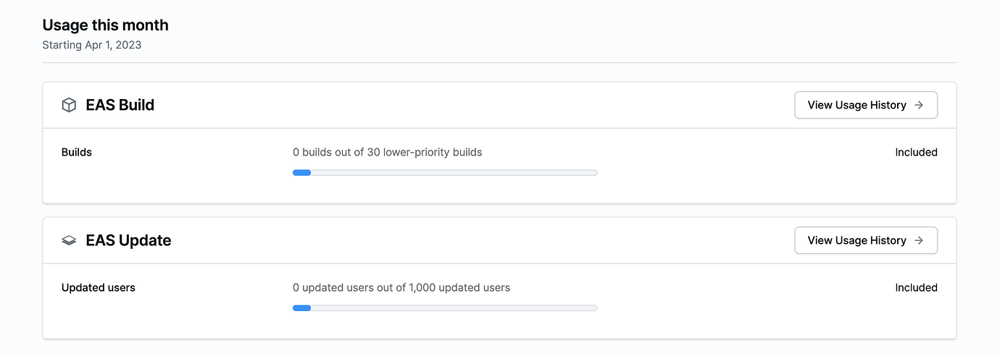Click the EAS Update layers icon
This screenshot has height=356, width=1000.
pos(69,241)
